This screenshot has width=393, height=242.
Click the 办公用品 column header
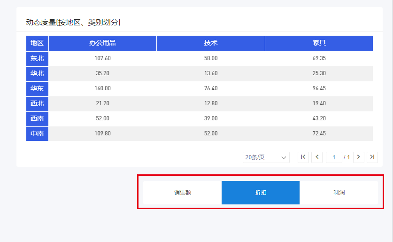(x=102, y=43)
